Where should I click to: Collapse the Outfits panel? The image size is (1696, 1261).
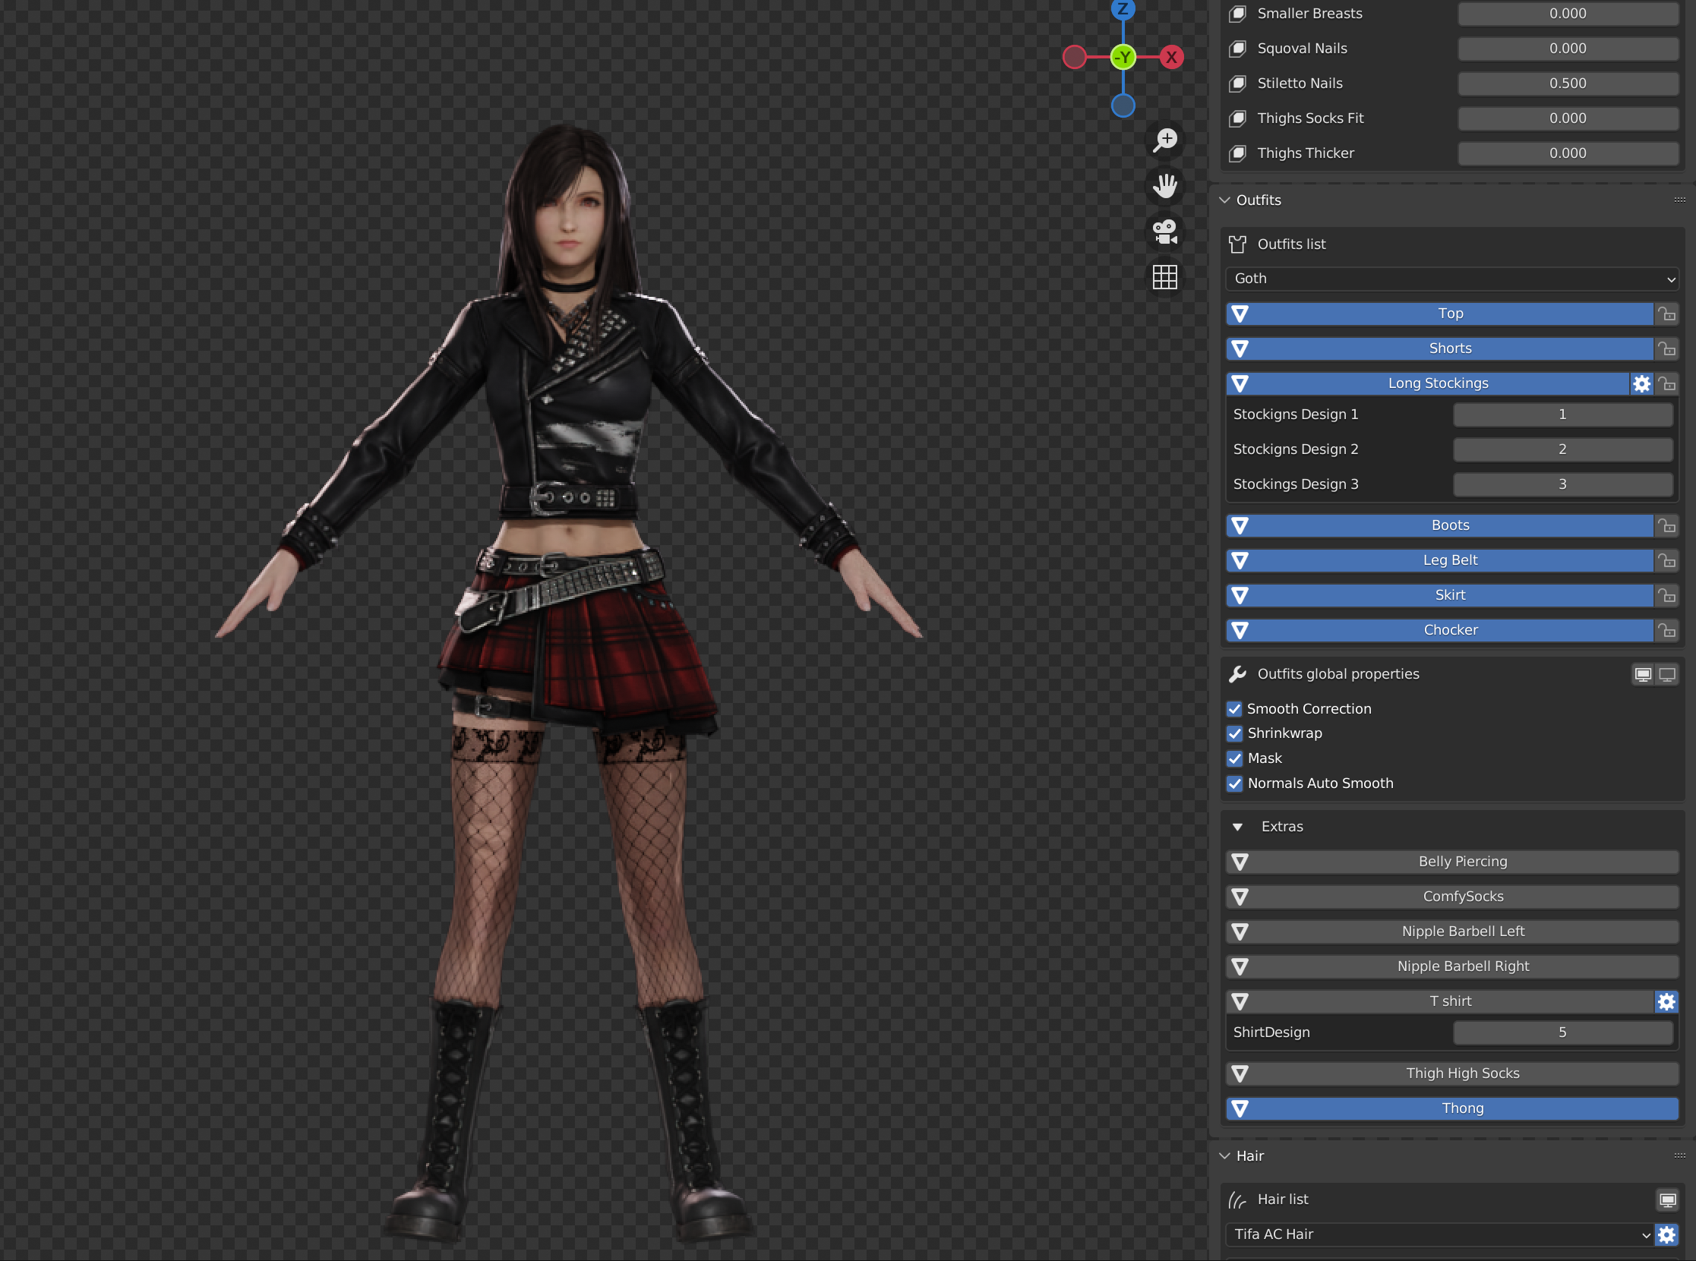click(x=1225, y=200)
